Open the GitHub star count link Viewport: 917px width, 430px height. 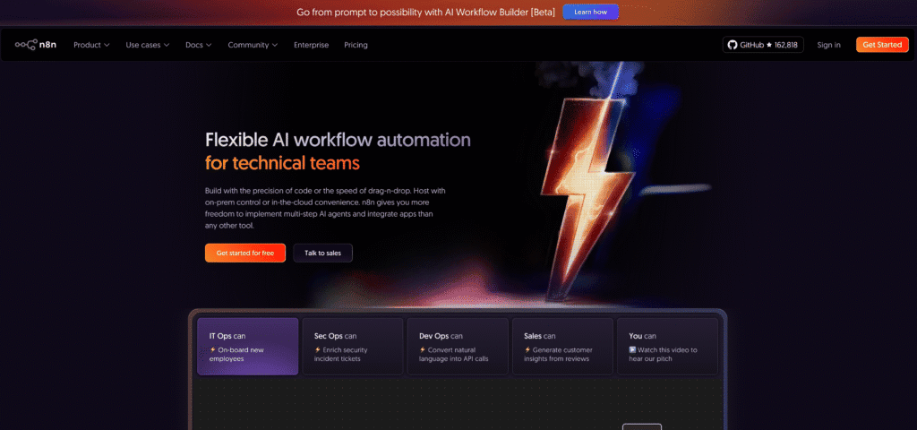pyautogui.click(x=763, y=45)
